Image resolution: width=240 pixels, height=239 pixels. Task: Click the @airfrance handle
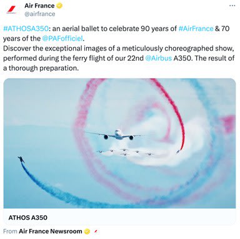point(40,14)
